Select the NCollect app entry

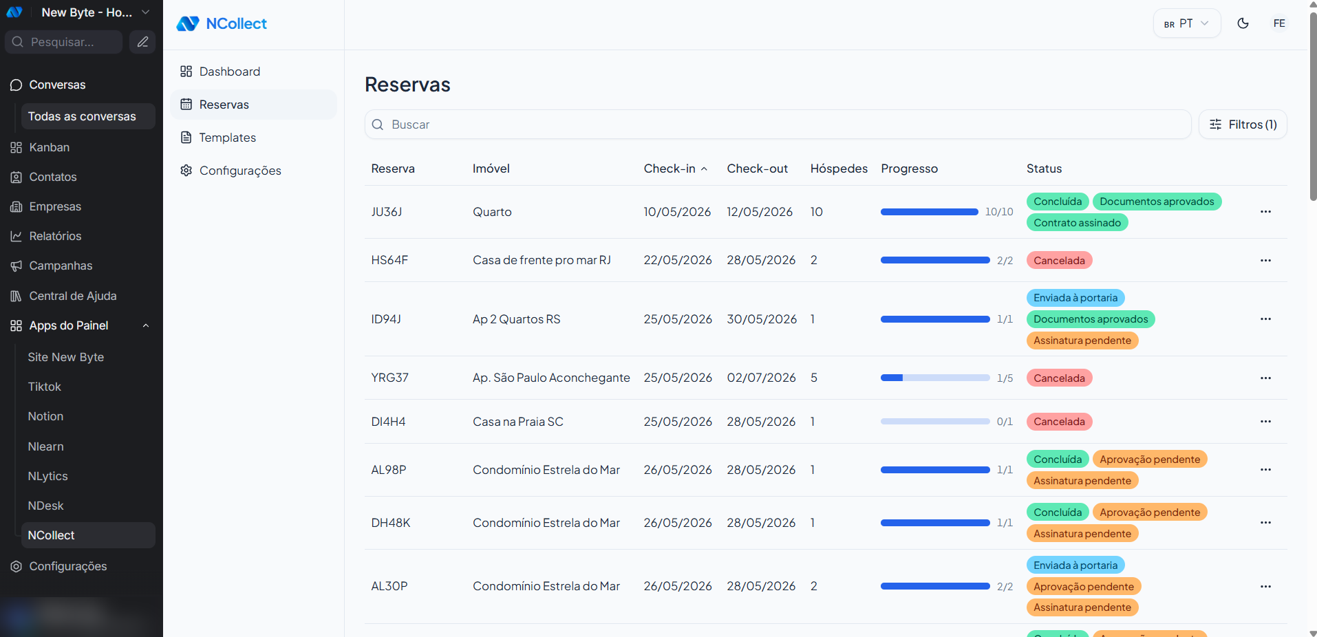click(88, 536)
